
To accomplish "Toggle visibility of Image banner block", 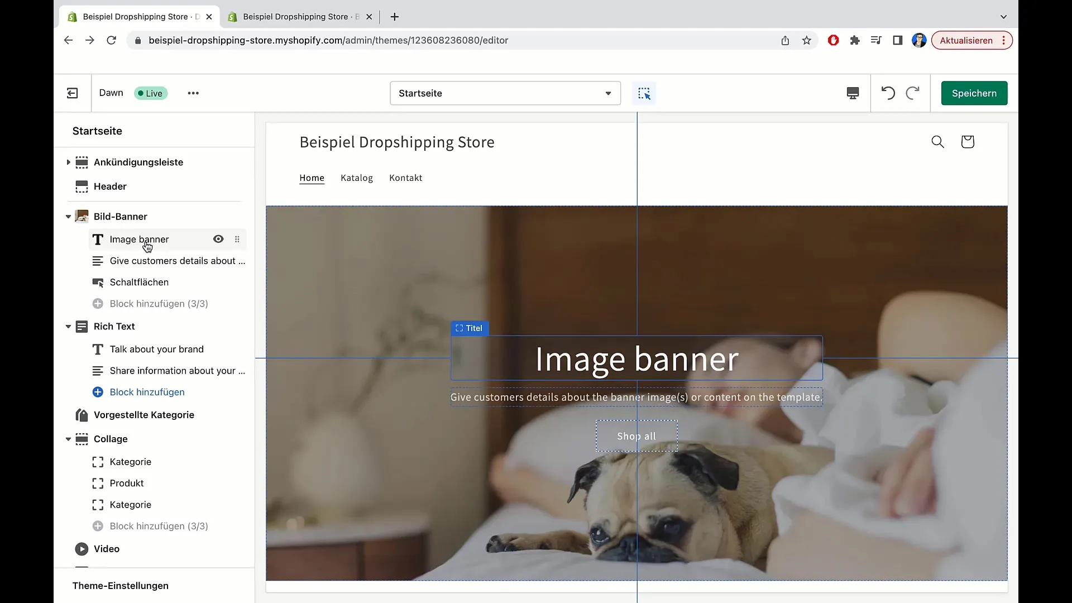I will (218, 238).
